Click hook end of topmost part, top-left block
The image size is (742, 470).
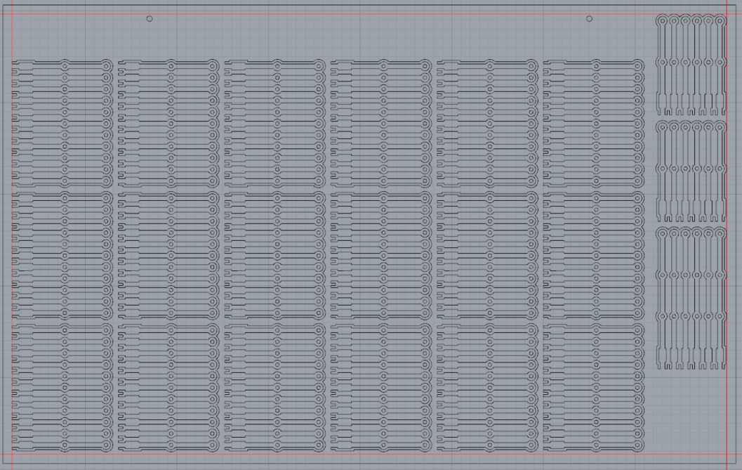[15, 64]
